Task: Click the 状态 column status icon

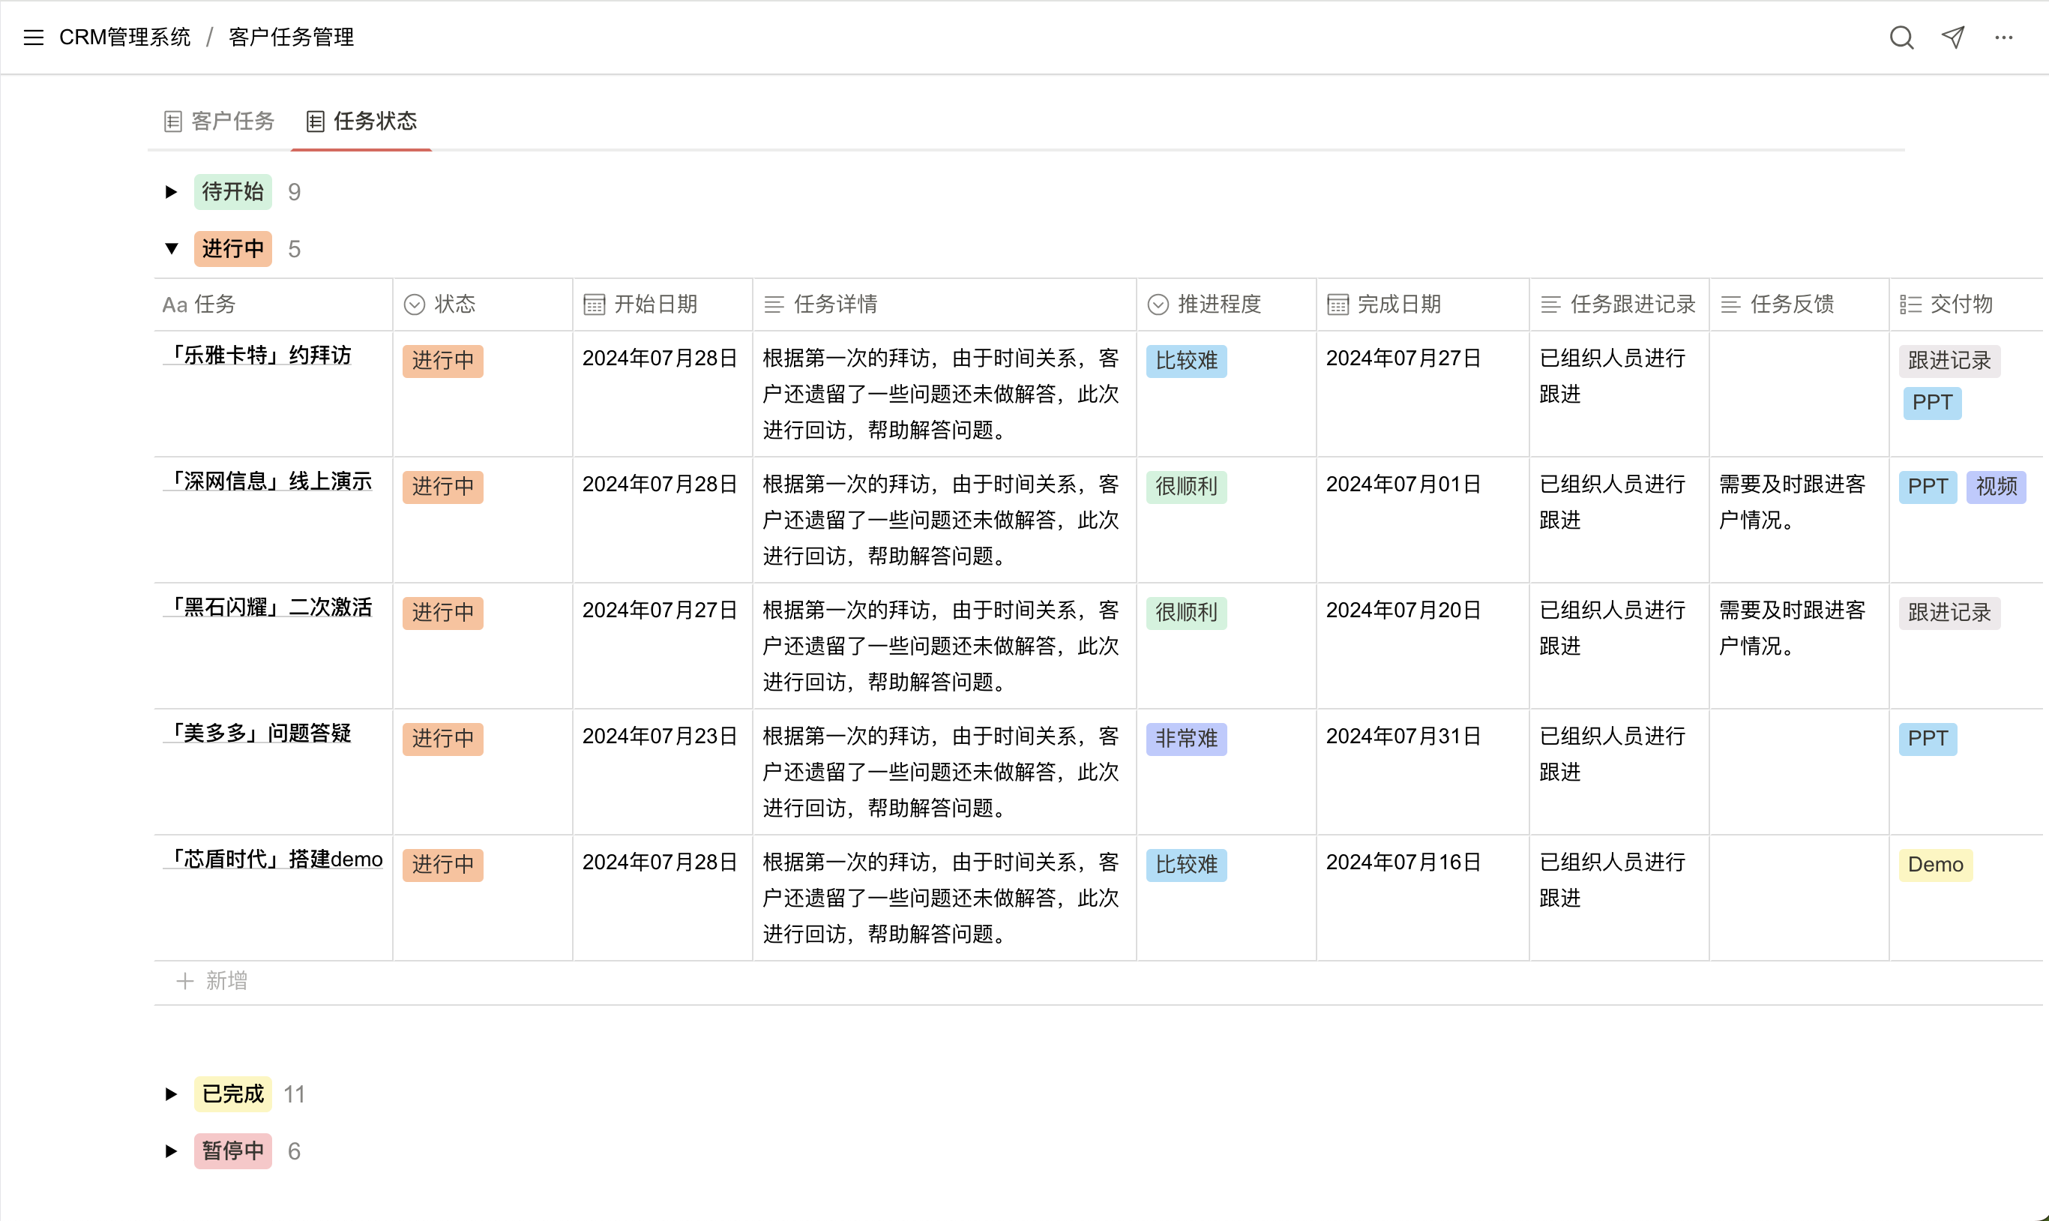Action: pos(415,304)
